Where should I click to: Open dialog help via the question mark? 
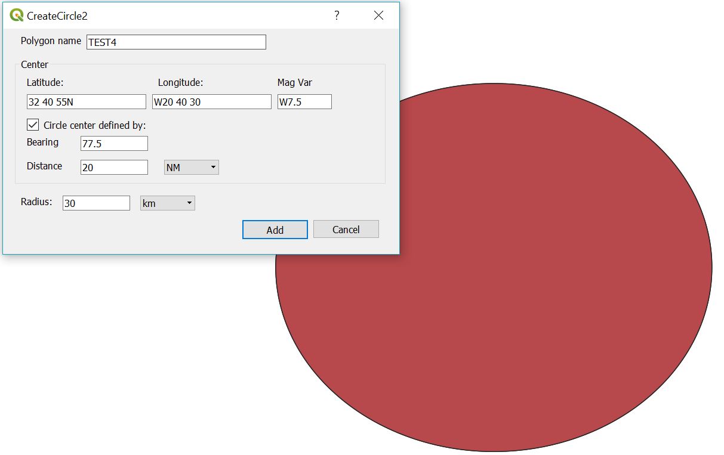tap(336, 16)
